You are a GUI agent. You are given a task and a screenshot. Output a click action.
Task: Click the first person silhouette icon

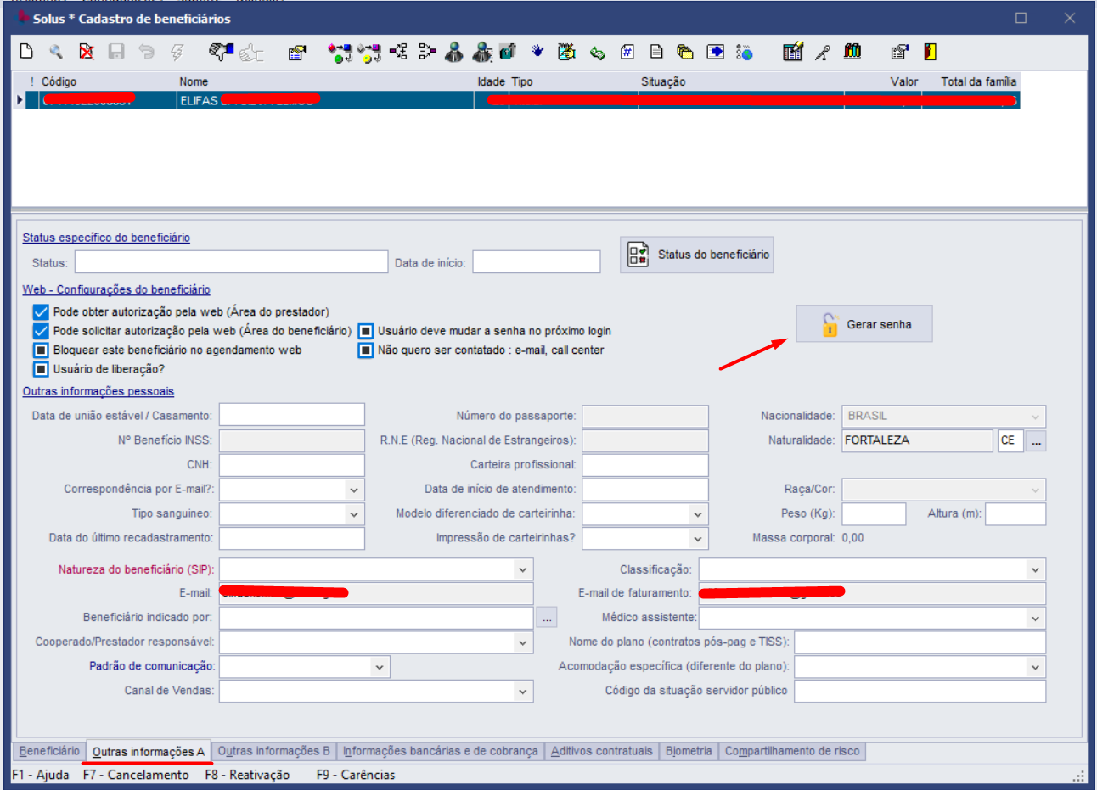coord(454,53)
